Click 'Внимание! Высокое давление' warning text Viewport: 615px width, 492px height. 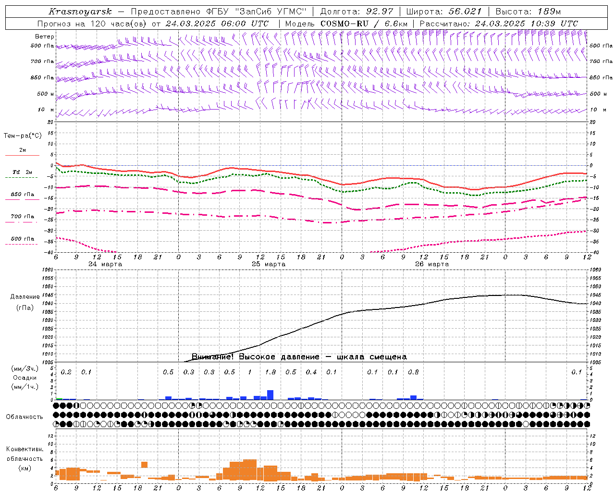pos(255,357)
